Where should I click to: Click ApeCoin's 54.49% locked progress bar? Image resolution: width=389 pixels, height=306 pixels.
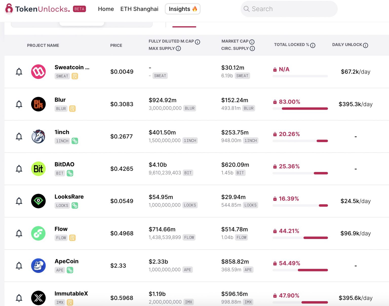pyautogui.click(x=300, y=270)
